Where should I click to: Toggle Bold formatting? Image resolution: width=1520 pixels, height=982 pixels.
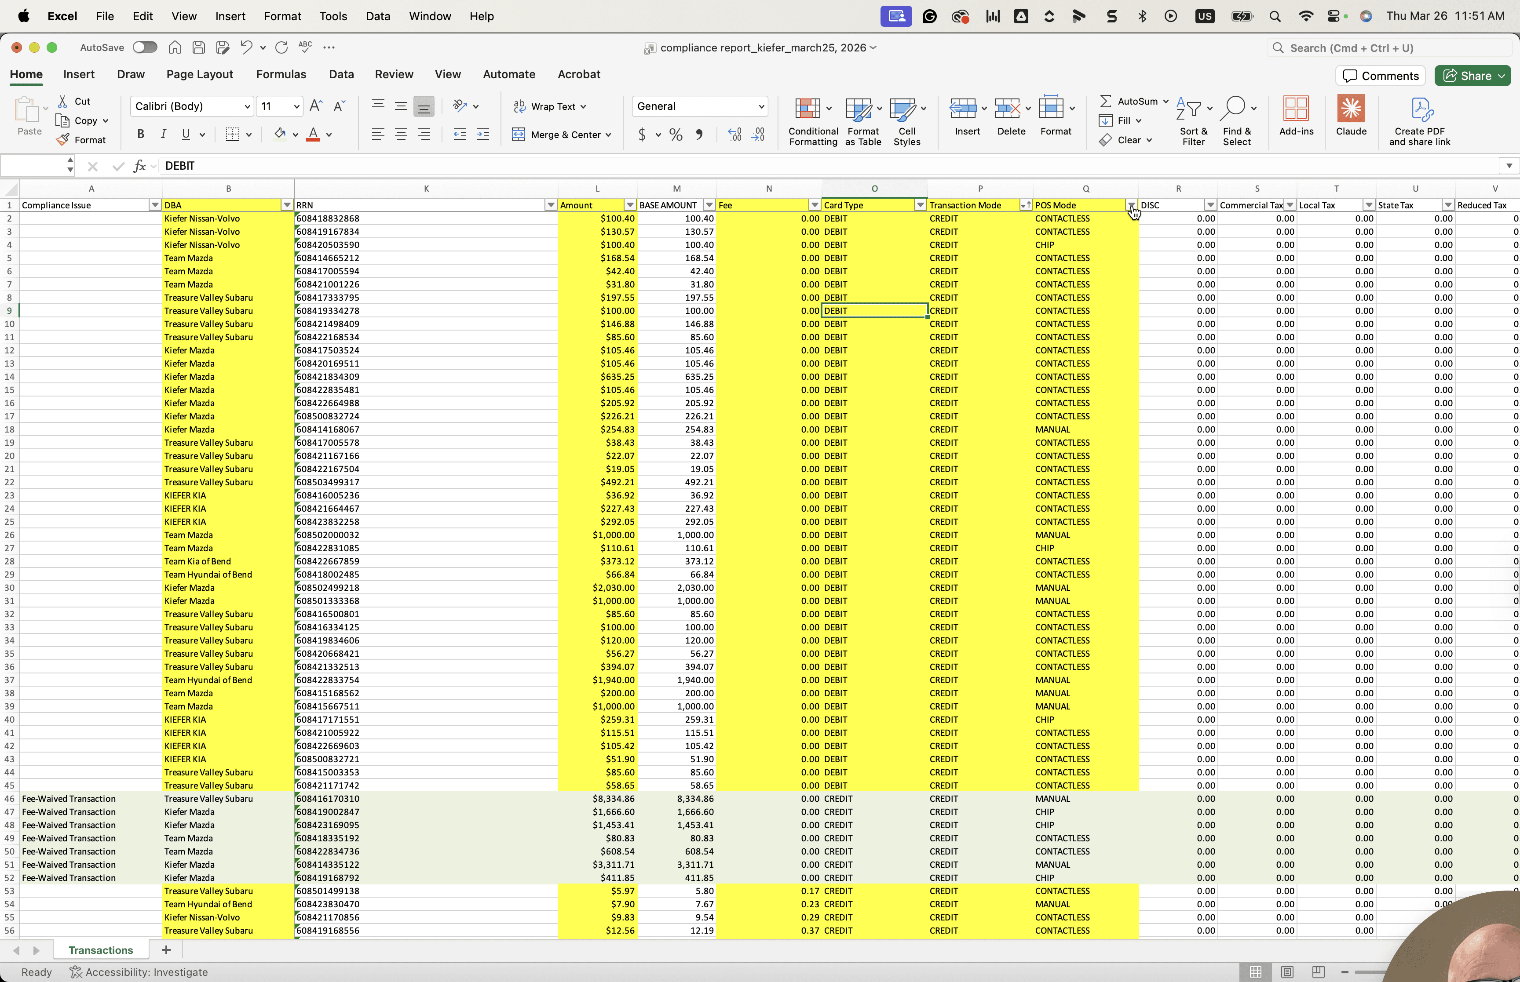(x=140, y=134)
